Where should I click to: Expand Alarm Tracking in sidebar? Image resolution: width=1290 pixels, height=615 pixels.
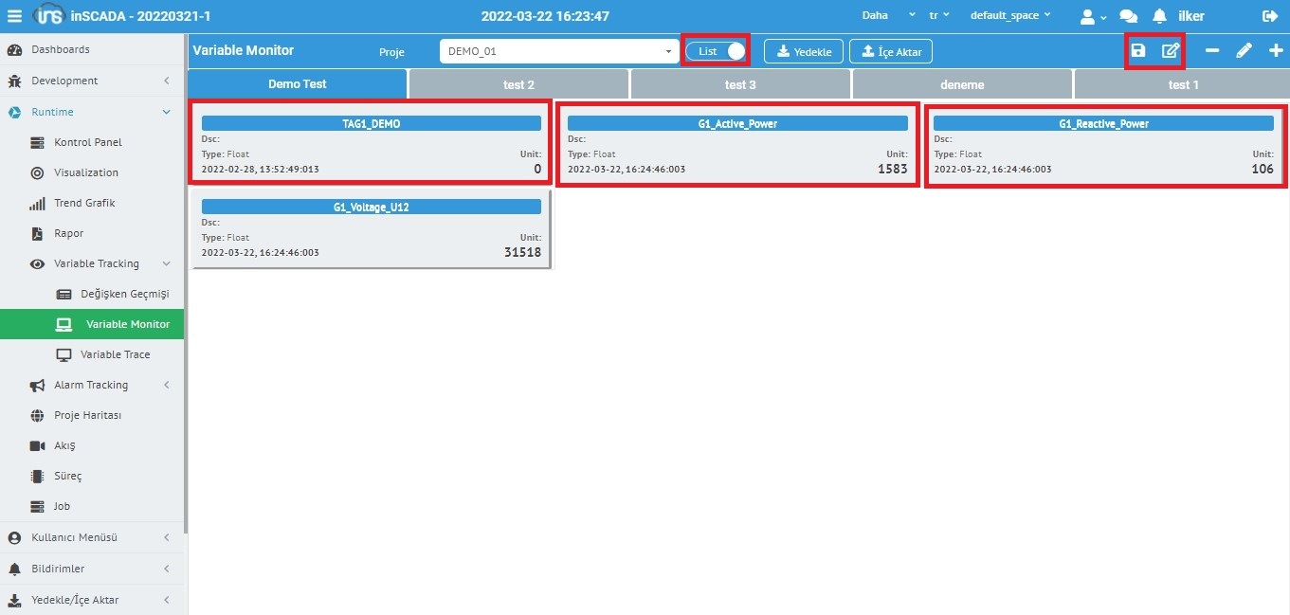(x=91, y=385)
